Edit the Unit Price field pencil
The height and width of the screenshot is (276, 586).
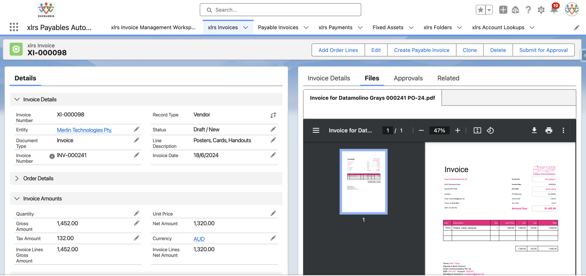point(273,213)
